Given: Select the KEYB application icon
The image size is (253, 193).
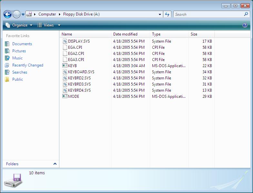Looking at the screenshot, I should pos(65,66).
